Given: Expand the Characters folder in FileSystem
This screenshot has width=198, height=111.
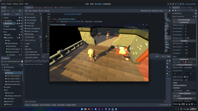Looking at the screenshot, I should [x=3, y=67].
